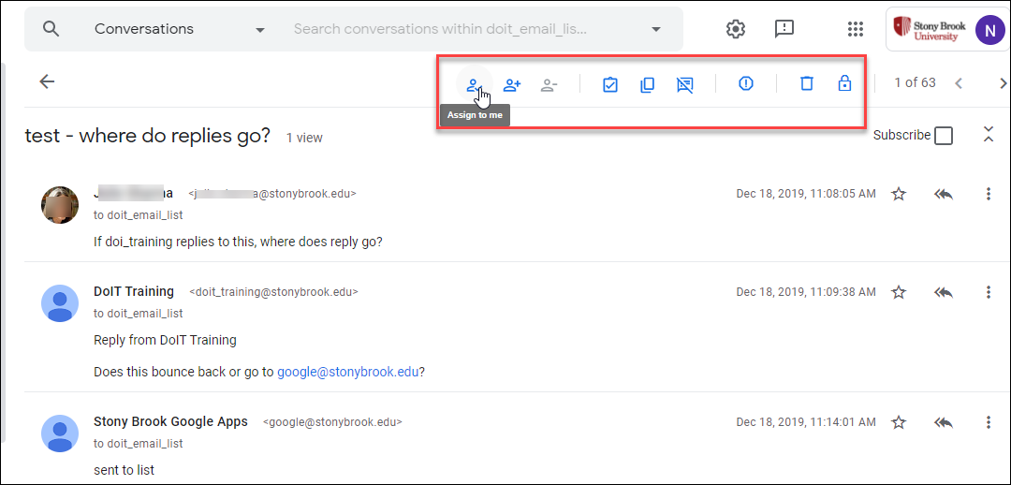The width and height of the screenshot is (1011, 485).
Task: Open more options for first message
Action: 989,194
